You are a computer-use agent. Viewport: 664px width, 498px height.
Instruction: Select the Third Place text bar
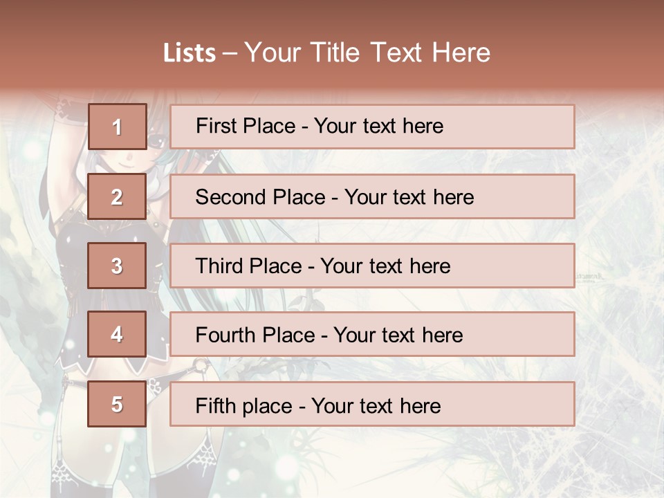click(372, 266)
